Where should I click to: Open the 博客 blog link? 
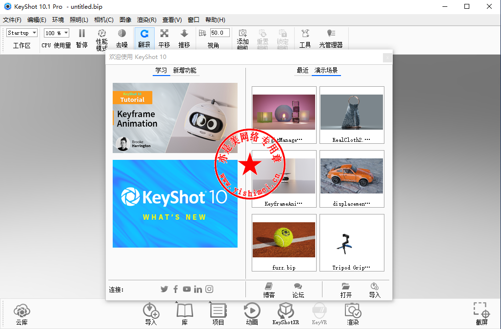[x=269, y=290]
